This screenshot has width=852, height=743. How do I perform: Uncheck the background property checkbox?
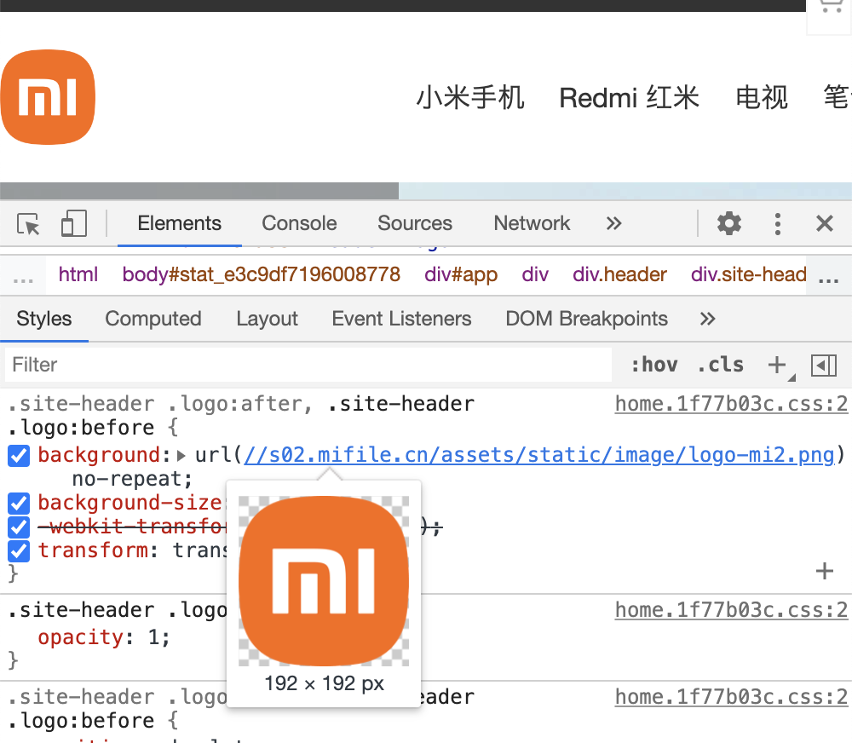coord(19,456)
